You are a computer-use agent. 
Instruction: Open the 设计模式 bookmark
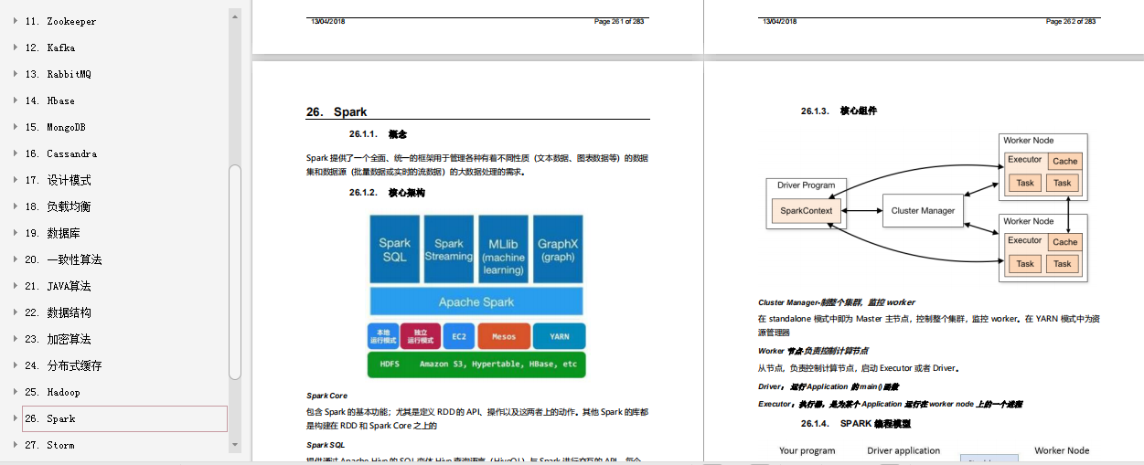coord(58,180)
